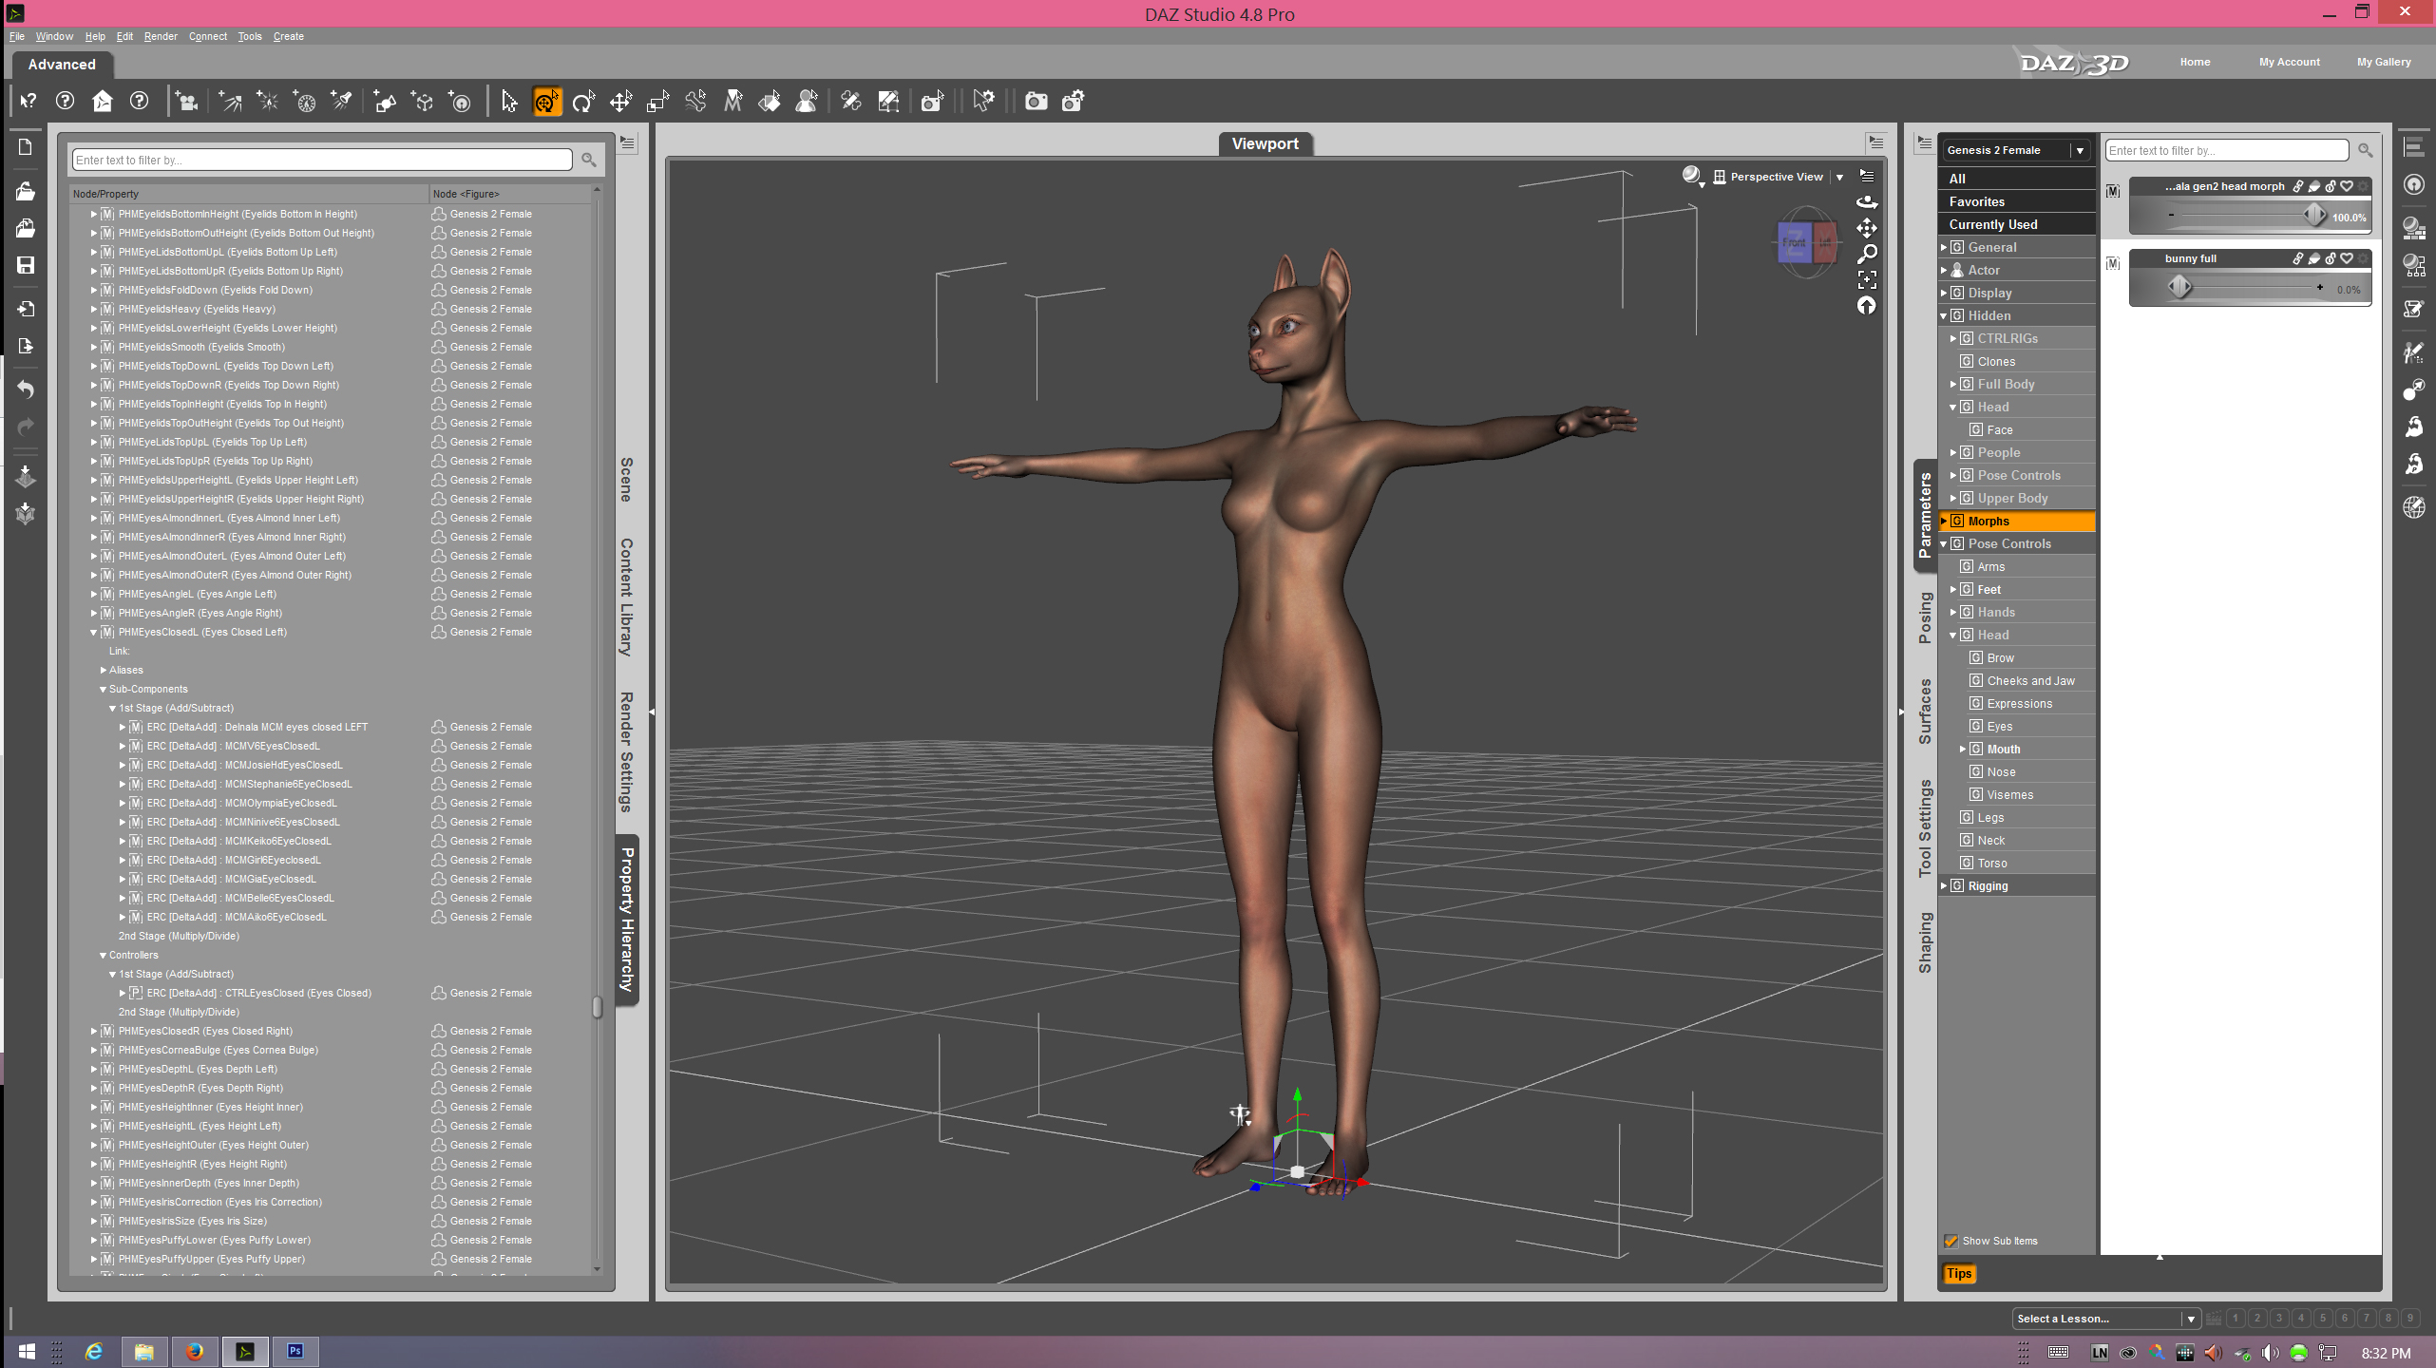This screenshot has width=2436, height=1368.
Task: Click the Create New Spotlight icon
Action: pos(342,102)
